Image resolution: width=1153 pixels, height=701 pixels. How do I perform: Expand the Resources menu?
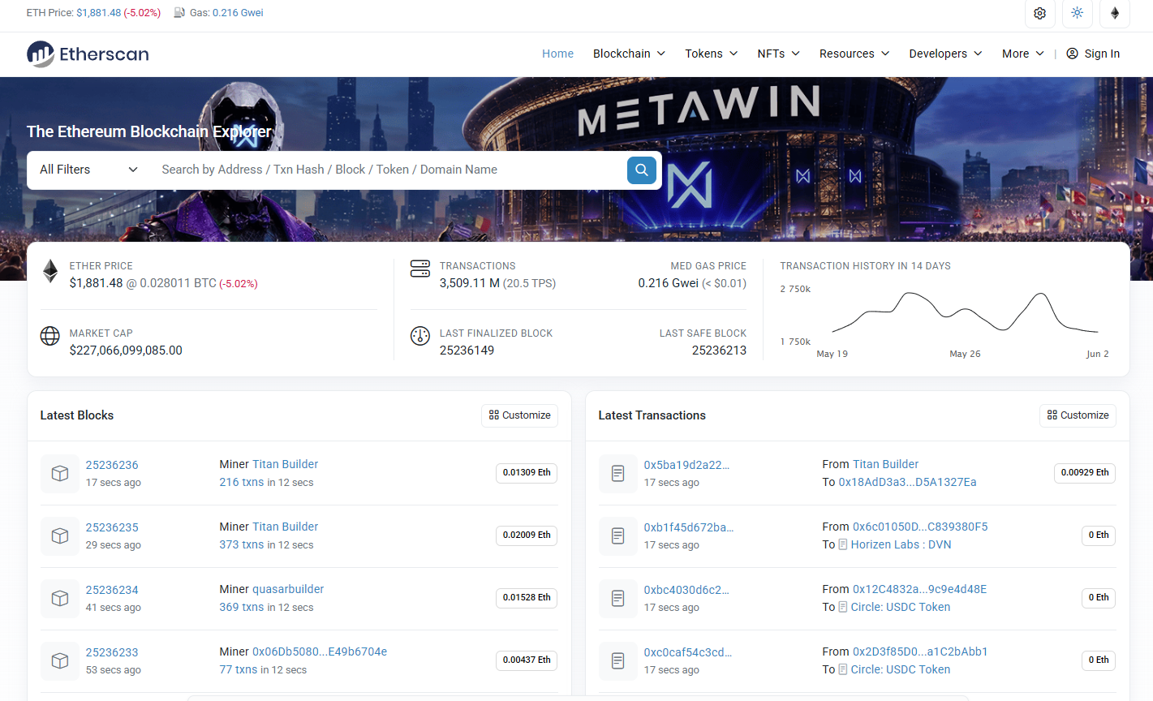(x=854, y=54)
